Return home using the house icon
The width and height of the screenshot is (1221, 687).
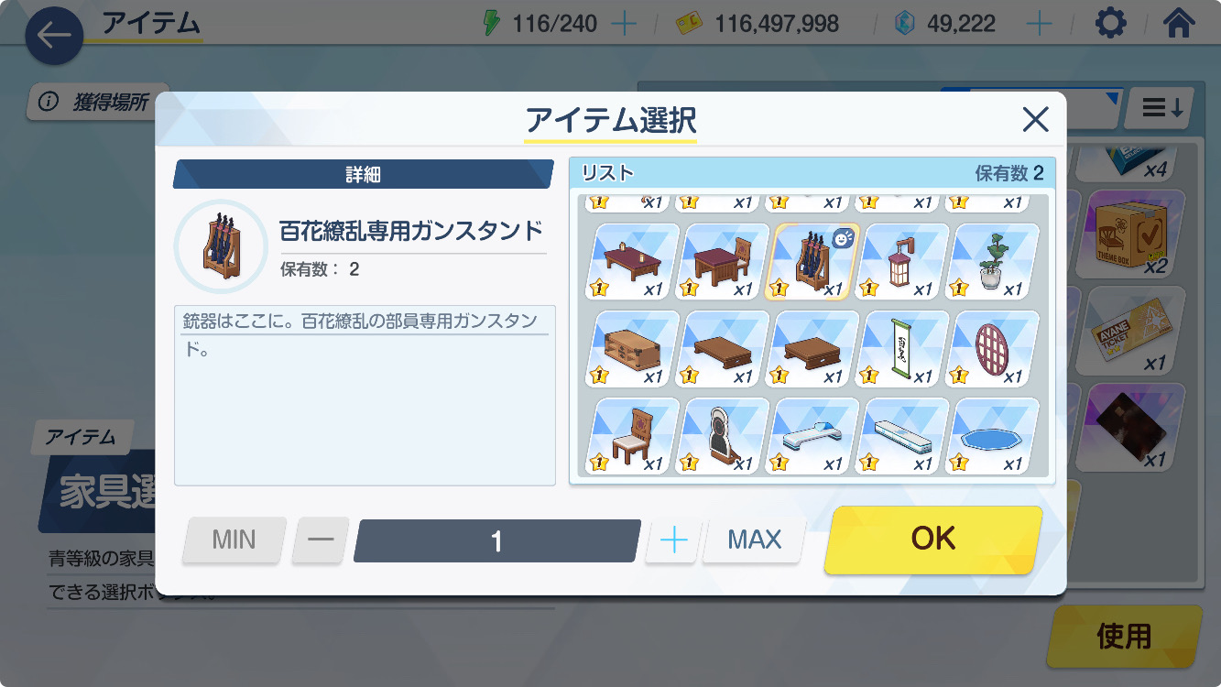(x=1180, y=23)
